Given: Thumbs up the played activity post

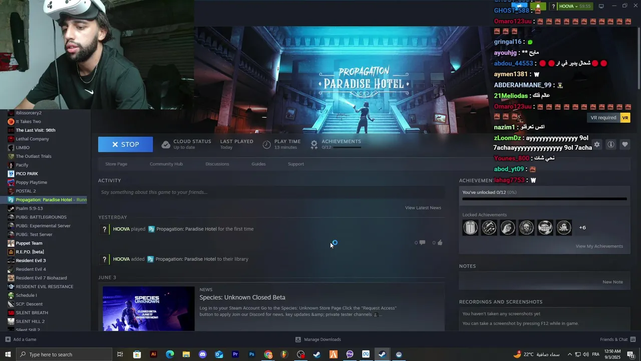Looking at the screenshot, I should (x=440, y=243).
